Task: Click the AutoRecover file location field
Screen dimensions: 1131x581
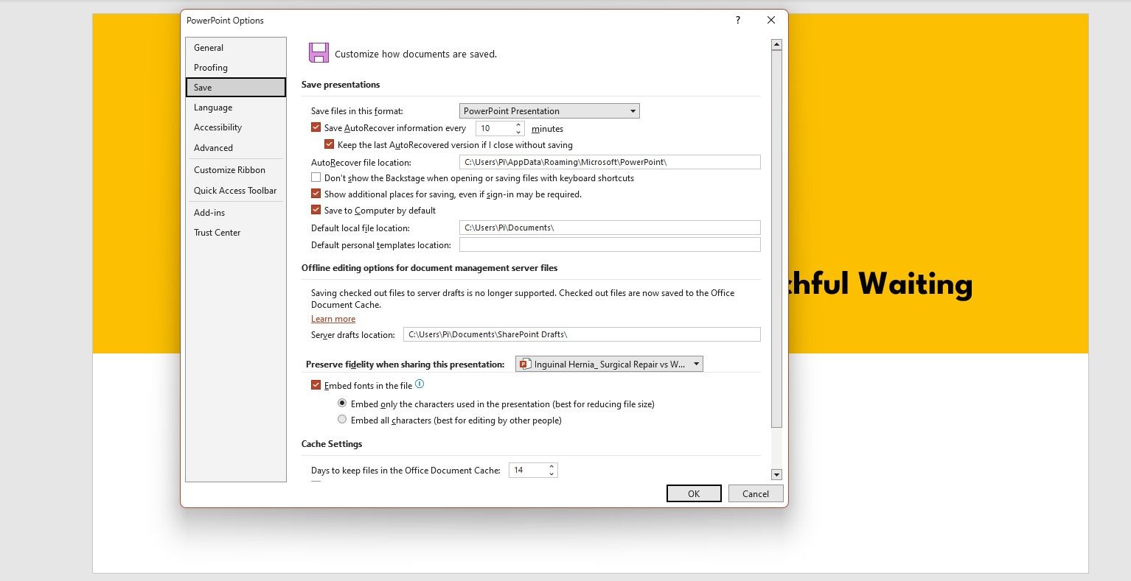Action: click(610, 162)
